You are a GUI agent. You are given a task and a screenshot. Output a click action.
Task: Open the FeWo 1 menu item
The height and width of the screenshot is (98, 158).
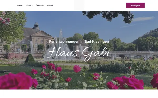coord(20,5)
